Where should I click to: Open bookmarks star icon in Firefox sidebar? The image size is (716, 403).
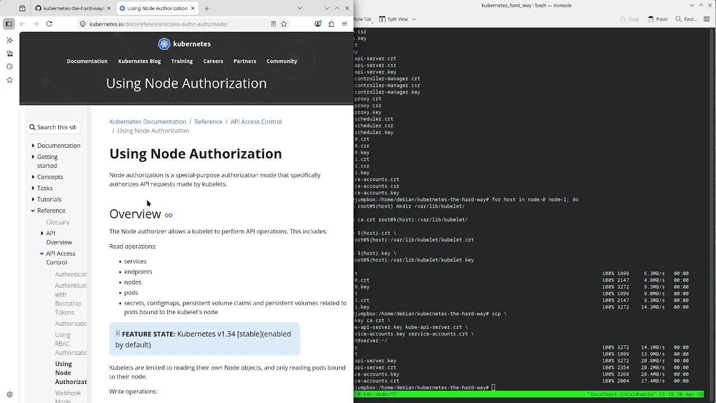tap(10, 80)
